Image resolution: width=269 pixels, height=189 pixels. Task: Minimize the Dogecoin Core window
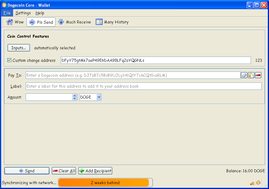(250, 5)
